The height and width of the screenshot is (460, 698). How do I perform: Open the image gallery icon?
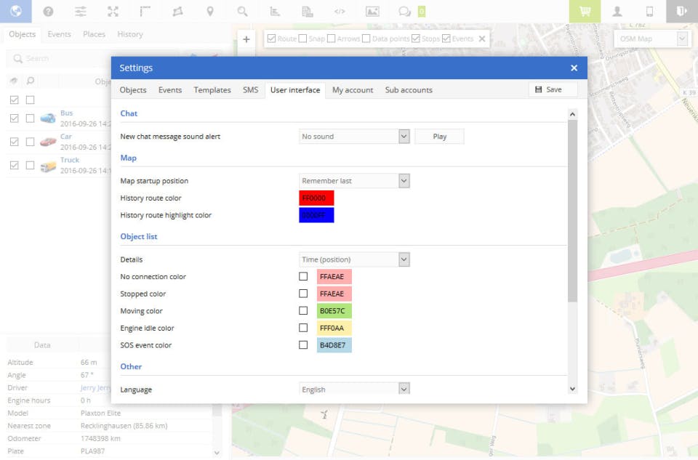[x=372, y=11]
